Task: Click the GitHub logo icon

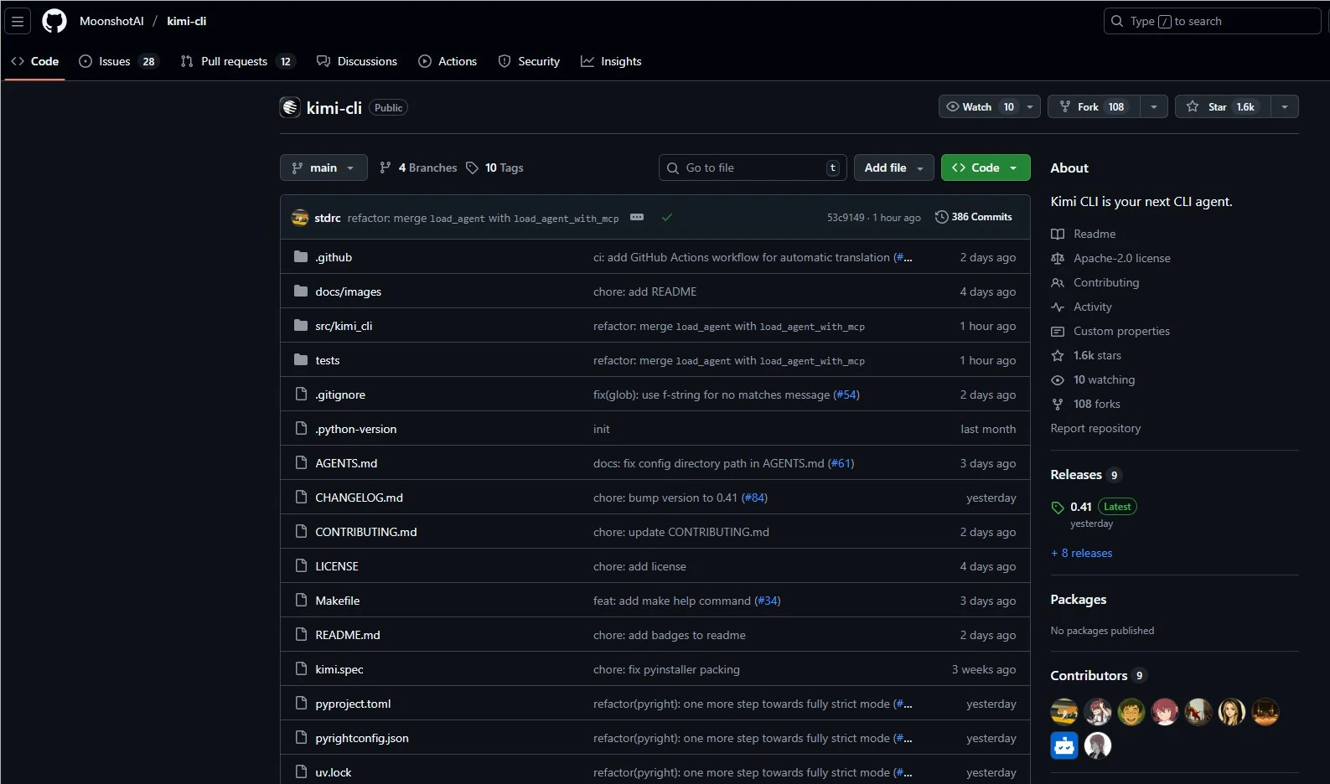Action: (54, 21)
